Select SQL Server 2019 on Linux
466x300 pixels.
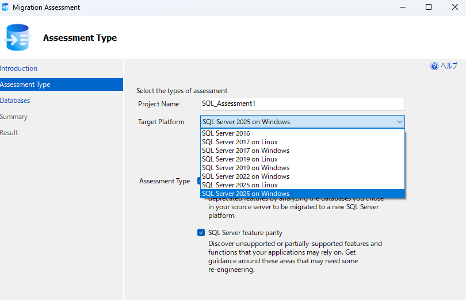point(239,159)
